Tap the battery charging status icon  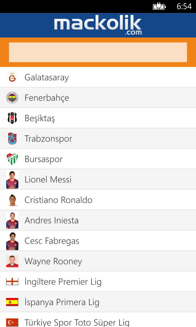click(x=159, y=6)
